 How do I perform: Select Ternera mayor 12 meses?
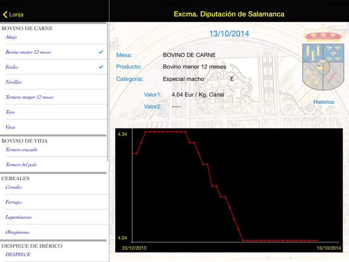click(x=54, y=97)
